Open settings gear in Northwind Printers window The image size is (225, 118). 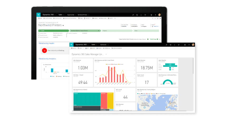click(x=151, y=15)
